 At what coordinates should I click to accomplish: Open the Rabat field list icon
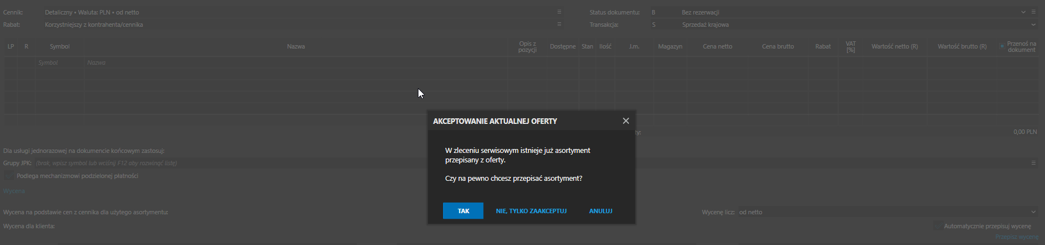[x=559, y=25]
